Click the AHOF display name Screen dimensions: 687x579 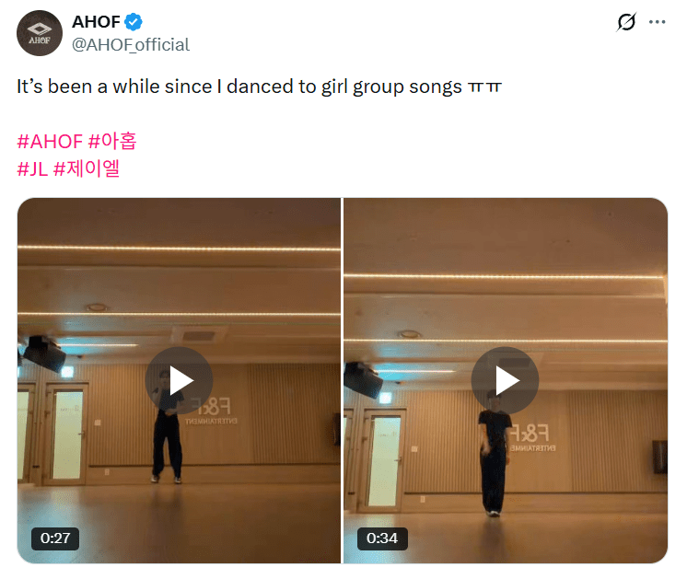coord(96,22)
